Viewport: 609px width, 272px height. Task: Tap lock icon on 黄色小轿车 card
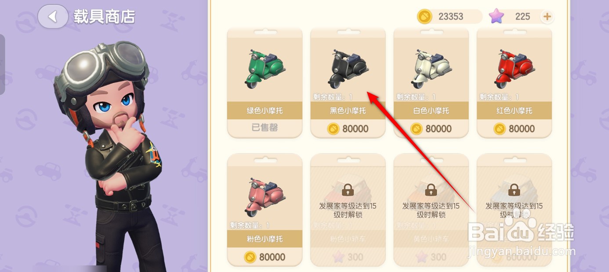(x=431, y=190)
